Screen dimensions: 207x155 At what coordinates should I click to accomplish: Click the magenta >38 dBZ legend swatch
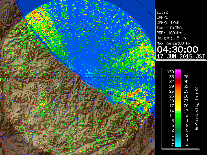point(178,72)
